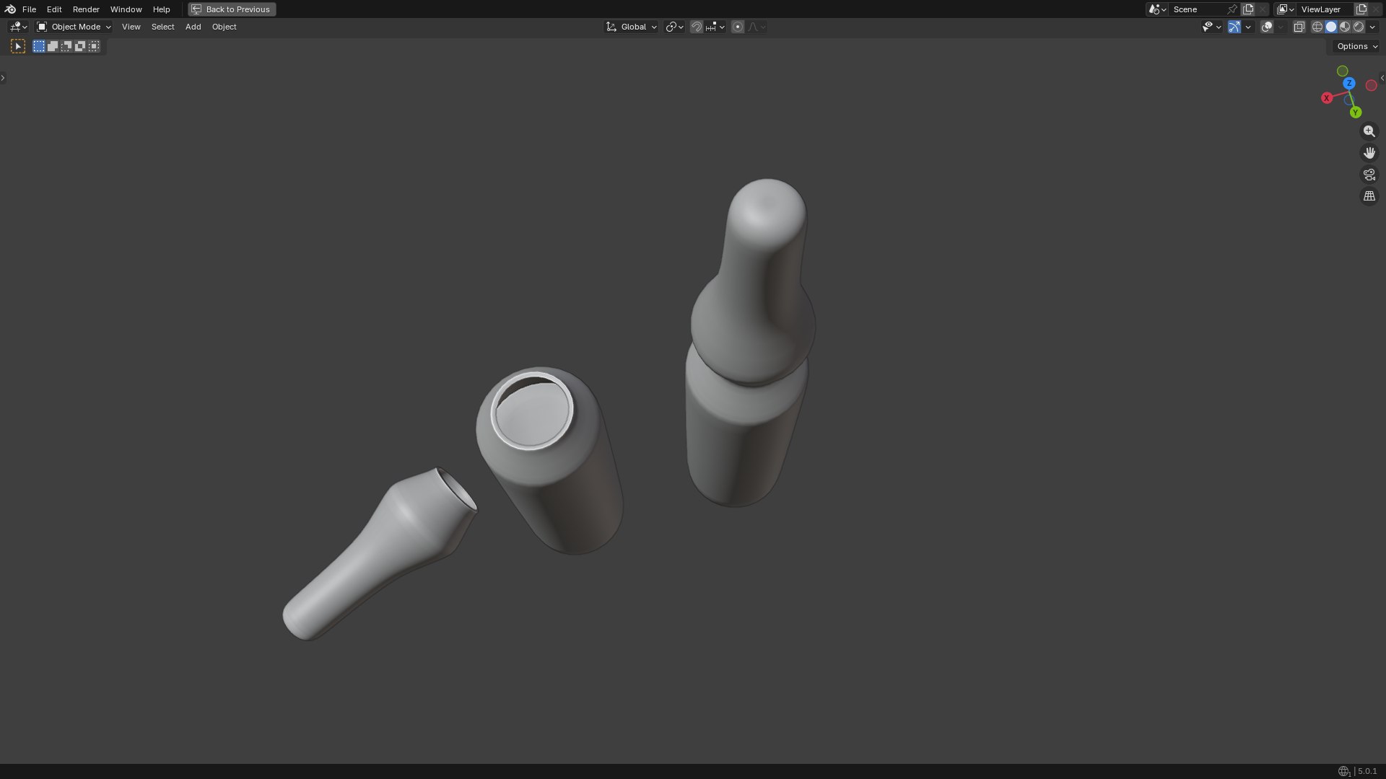
Task: Select the Tweak select tool icon
Action: click(x=18, y=46)
